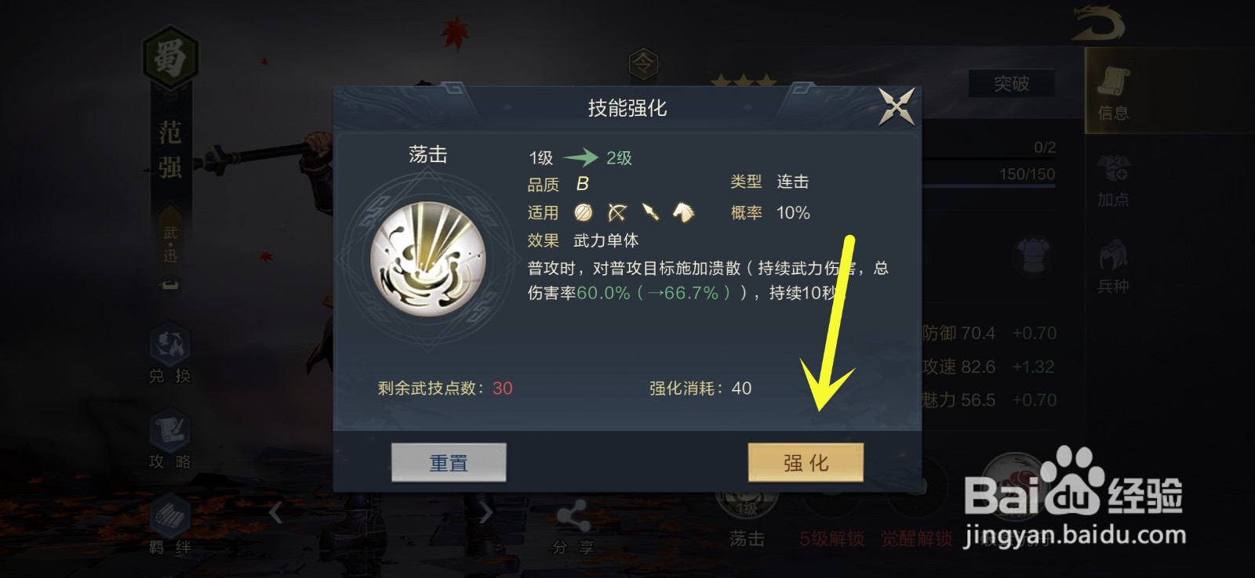Open the 信息 info tab
This screenshot has height=578, width=1255.
pos(1113,92)
